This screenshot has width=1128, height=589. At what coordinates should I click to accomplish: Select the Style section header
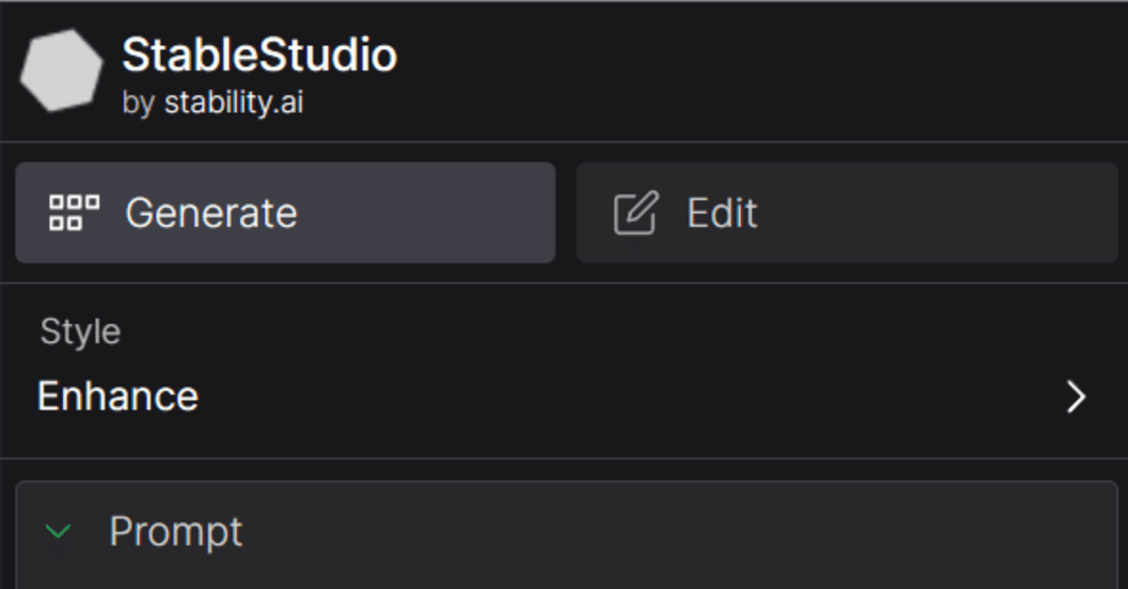tap(80, 331)
